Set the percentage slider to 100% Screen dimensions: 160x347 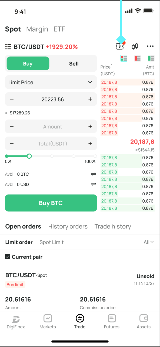pyautogui.click(x=95, y=156)
